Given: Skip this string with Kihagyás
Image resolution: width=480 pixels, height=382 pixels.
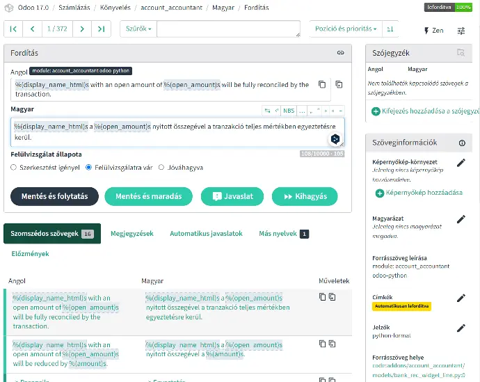Looking at the screenshot, I should click(x=305, y=196).
